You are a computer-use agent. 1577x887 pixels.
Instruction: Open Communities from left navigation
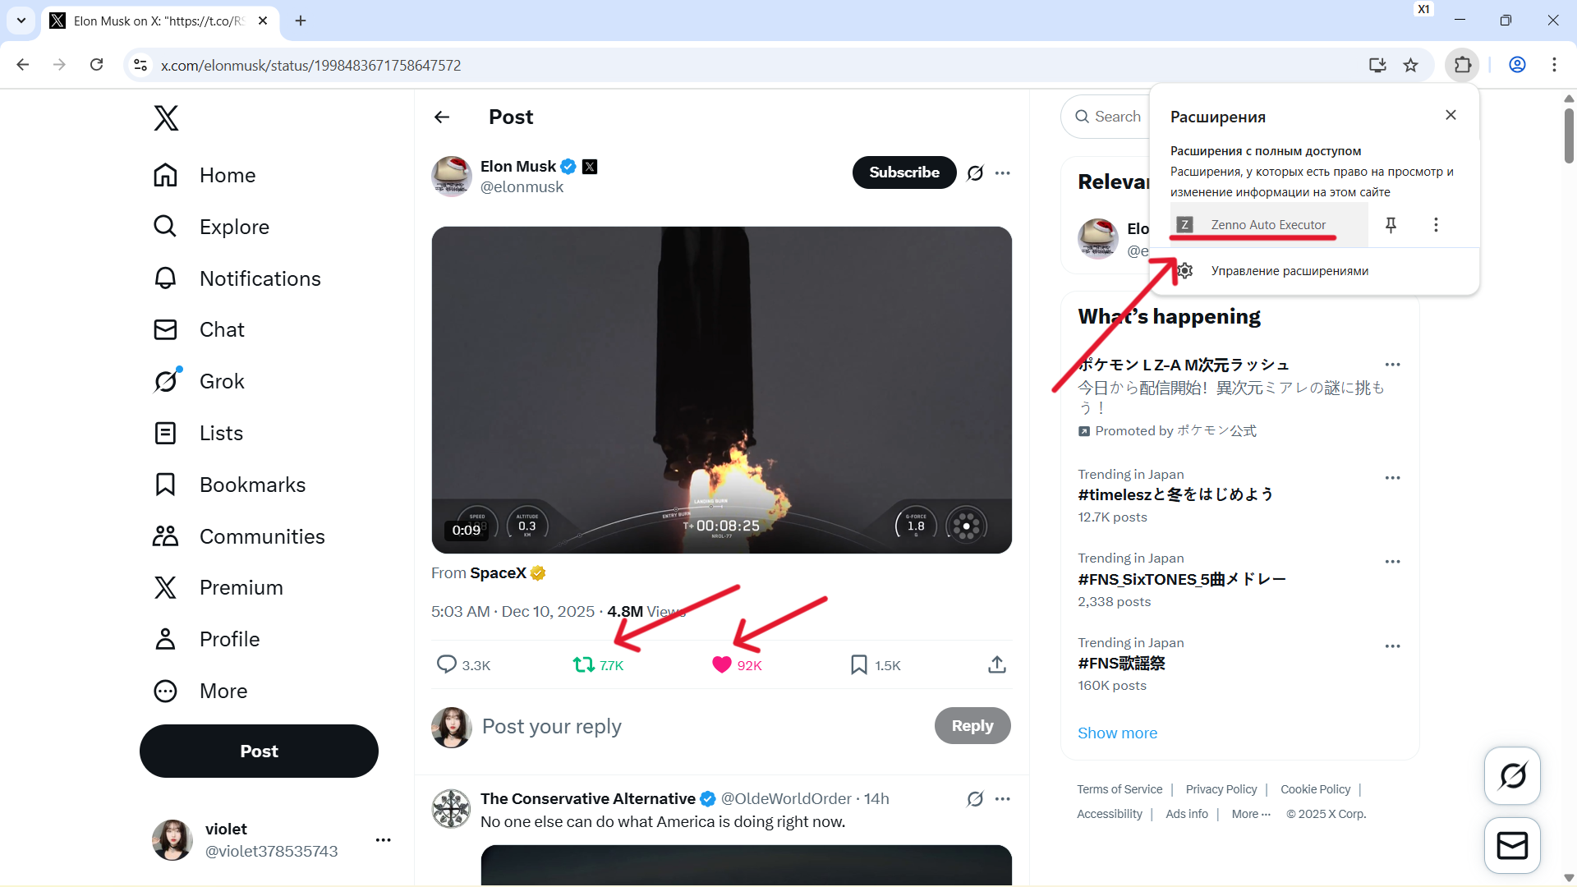[x=262, y=536]
